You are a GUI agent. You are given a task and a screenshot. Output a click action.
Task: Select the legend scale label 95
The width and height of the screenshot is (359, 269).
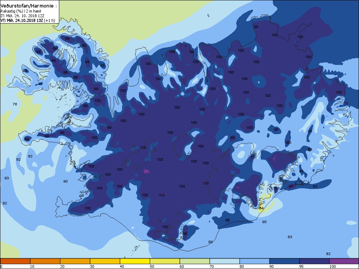(302, 266)
